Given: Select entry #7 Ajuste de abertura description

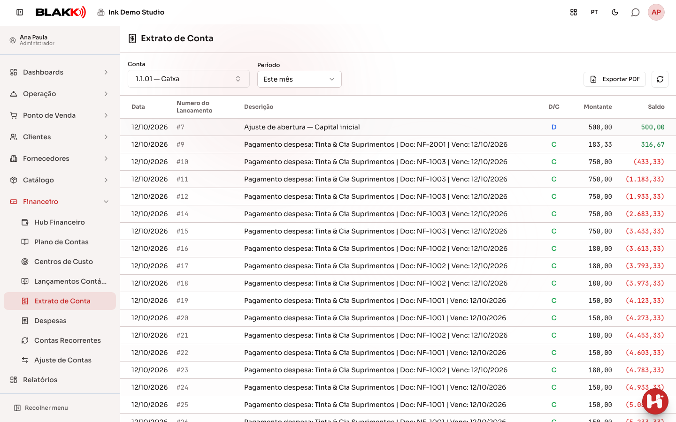Looking at the screenshot, I should [x=302, y=127].
